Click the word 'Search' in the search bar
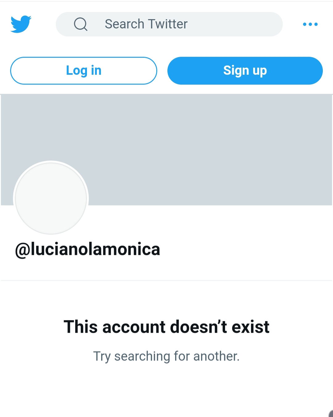The height and width of the screenshot is (417, 333). [x=125, y=24]
